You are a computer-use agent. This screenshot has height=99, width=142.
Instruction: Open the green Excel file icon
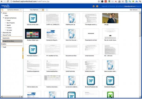click(x=110, y=95)
